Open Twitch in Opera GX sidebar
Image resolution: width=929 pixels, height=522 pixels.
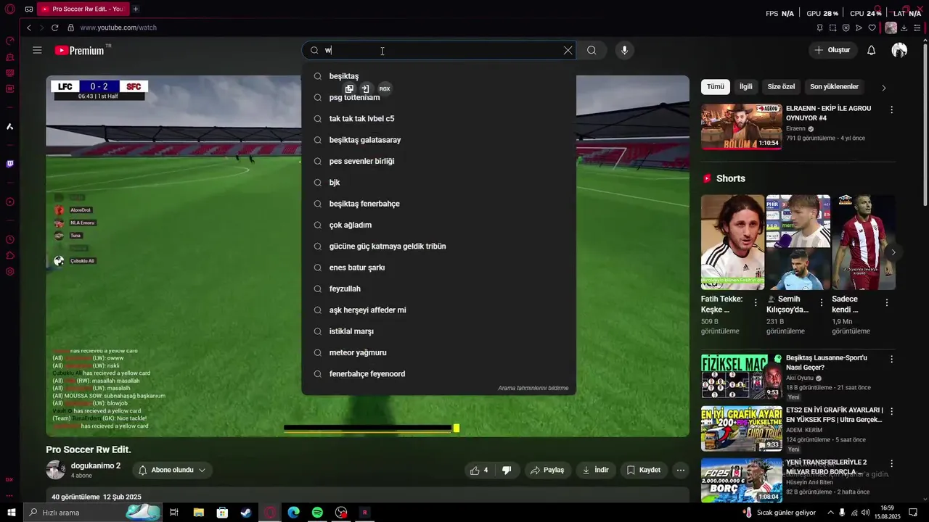pos(10,164)
